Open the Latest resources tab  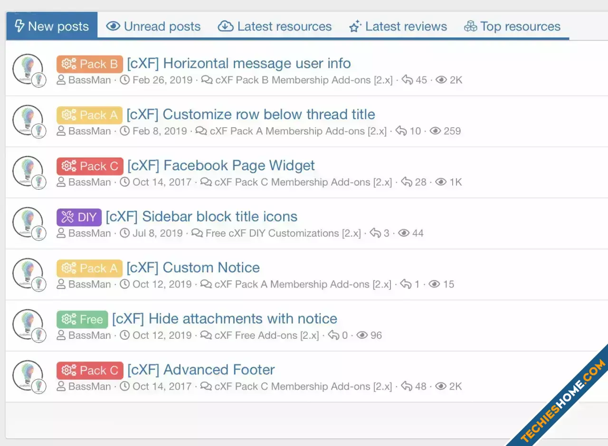click(x=275, y=26)
